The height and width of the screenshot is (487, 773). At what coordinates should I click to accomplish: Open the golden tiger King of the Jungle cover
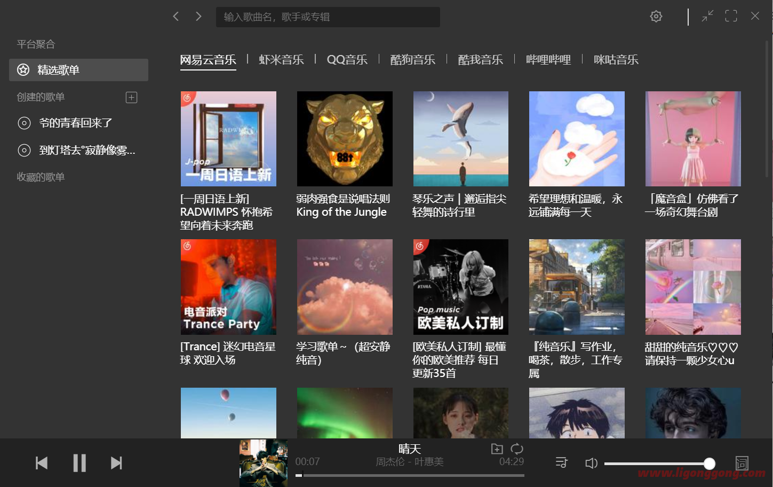[345, 139]
